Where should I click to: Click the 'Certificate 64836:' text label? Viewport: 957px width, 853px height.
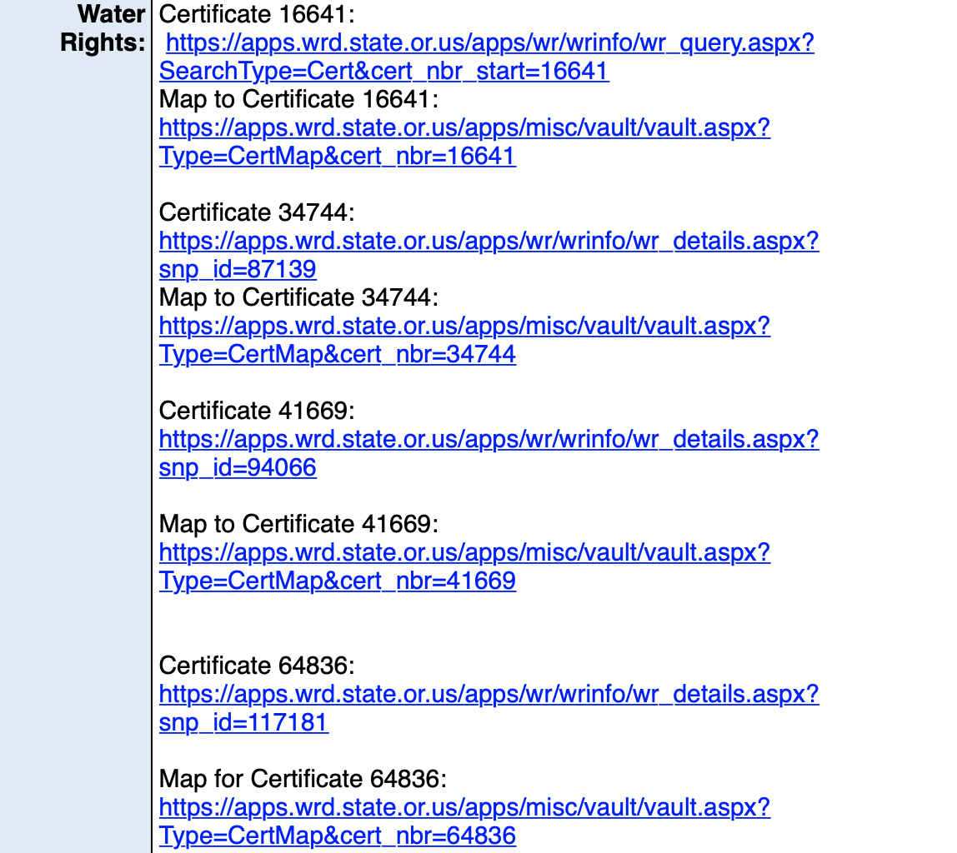pyautogui.click(x=257, y=666)
